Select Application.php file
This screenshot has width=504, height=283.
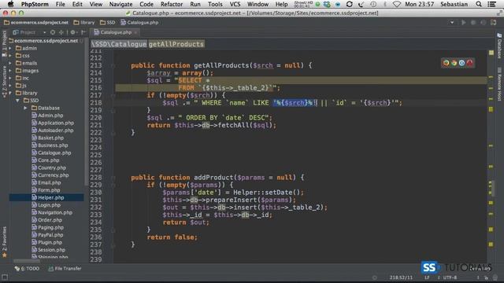tap(53, 123)
